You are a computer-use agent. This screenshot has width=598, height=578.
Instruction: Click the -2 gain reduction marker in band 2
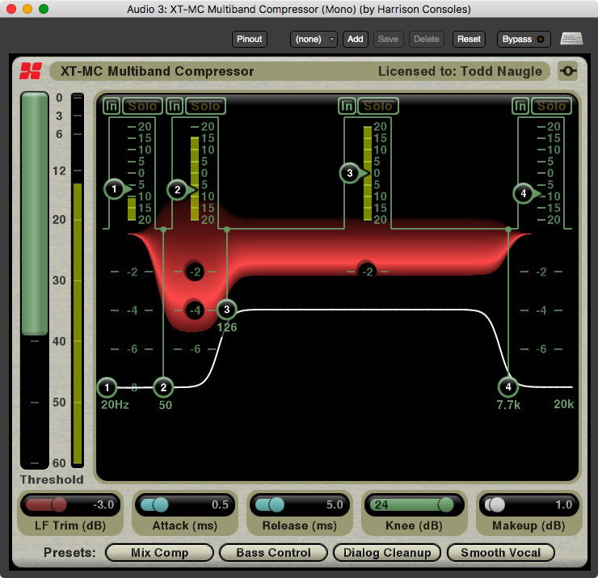coord(195,272)
